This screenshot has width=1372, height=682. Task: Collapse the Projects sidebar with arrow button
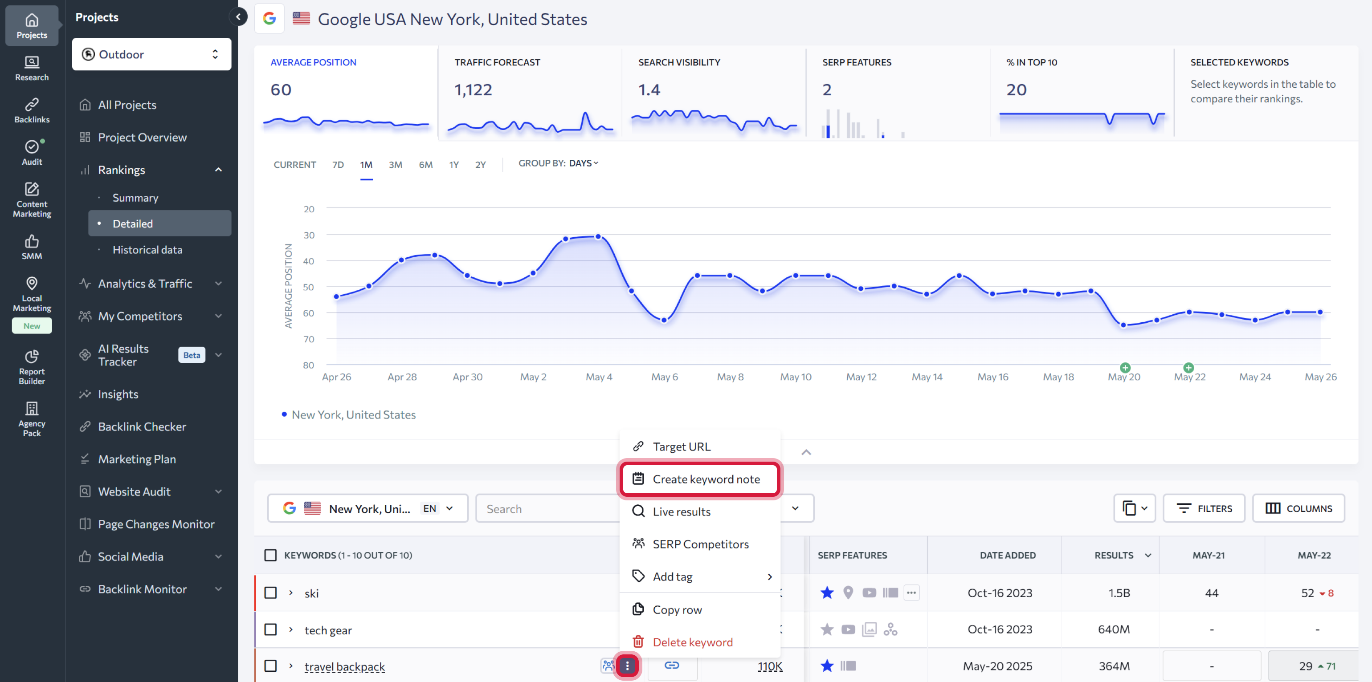[238, 17]
